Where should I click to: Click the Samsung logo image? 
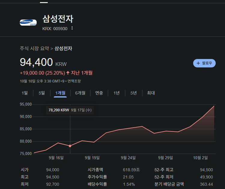(x=28, y=23)
